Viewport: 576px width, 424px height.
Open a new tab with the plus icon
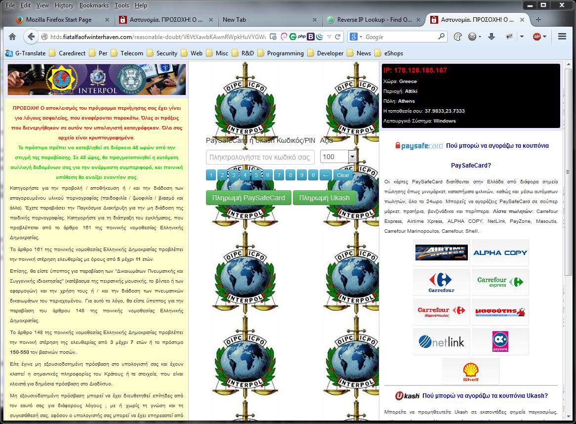point(538,20)
